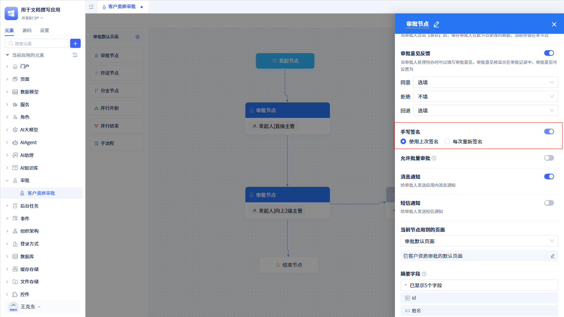Select the 结束节点 on the canvas
The height and width of the screenshot is (317, 564).
(289, 265)
